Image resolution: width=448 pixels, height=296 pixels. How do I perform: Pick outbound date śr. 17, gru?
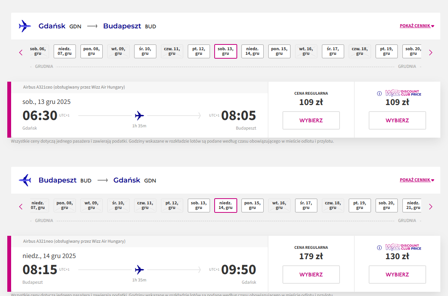[333, 51]
